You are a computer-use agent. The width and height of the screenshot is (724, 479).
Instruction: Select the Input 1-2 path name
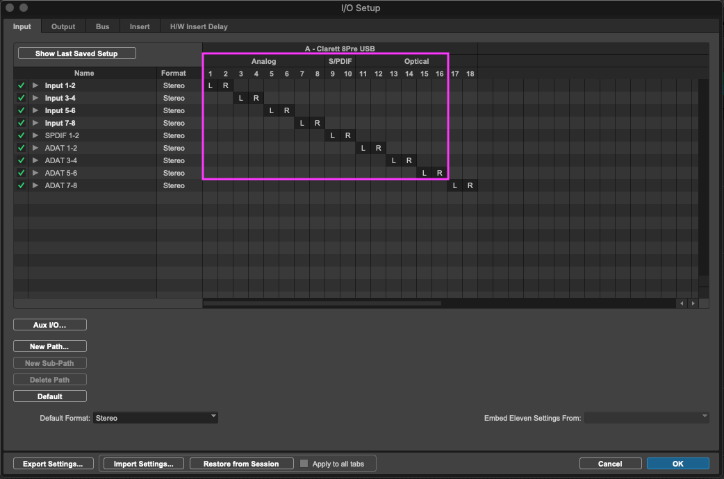(x=60, y=85)
